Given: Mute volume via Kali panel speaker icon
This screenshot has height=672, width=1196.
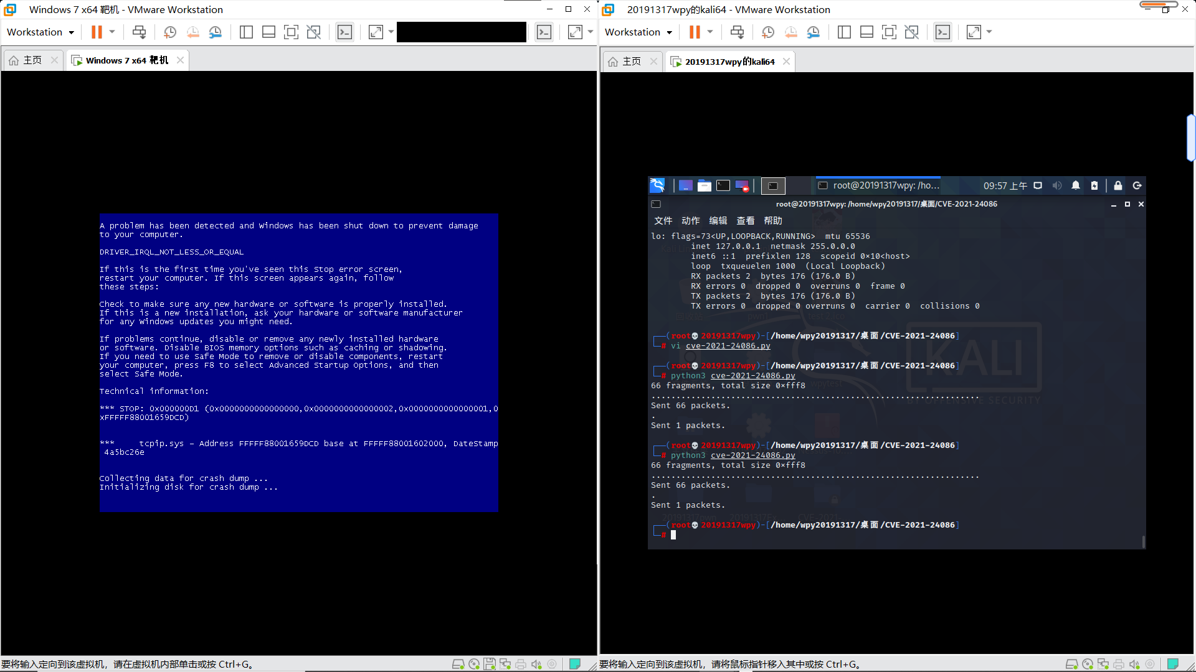Looking at the screenshot, I should click(1057, 185).
